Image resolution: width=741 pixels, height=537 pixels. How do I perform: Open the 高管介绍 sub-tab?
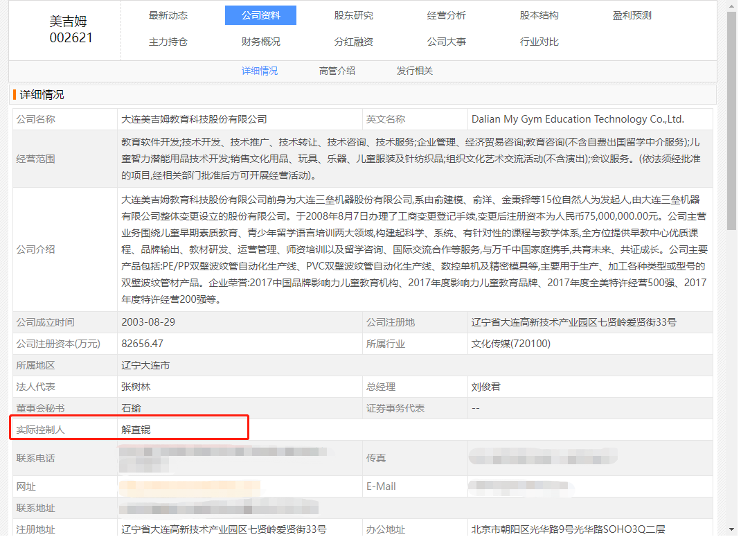337,71
